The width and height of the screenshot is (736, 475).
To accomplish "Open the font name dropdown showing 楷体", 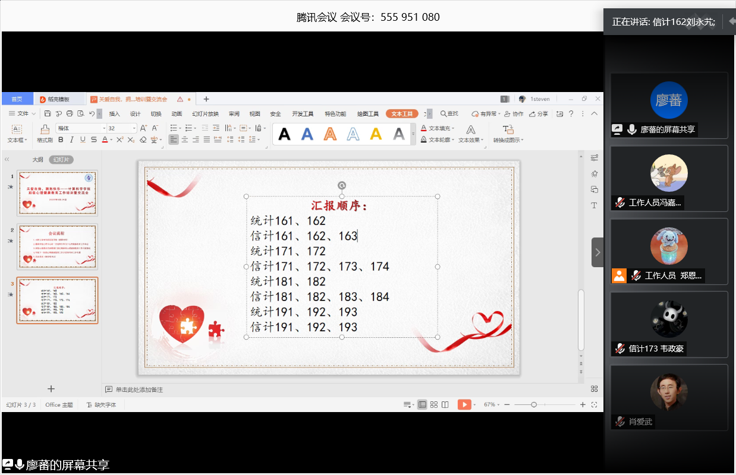I will (x=80, y=128).
